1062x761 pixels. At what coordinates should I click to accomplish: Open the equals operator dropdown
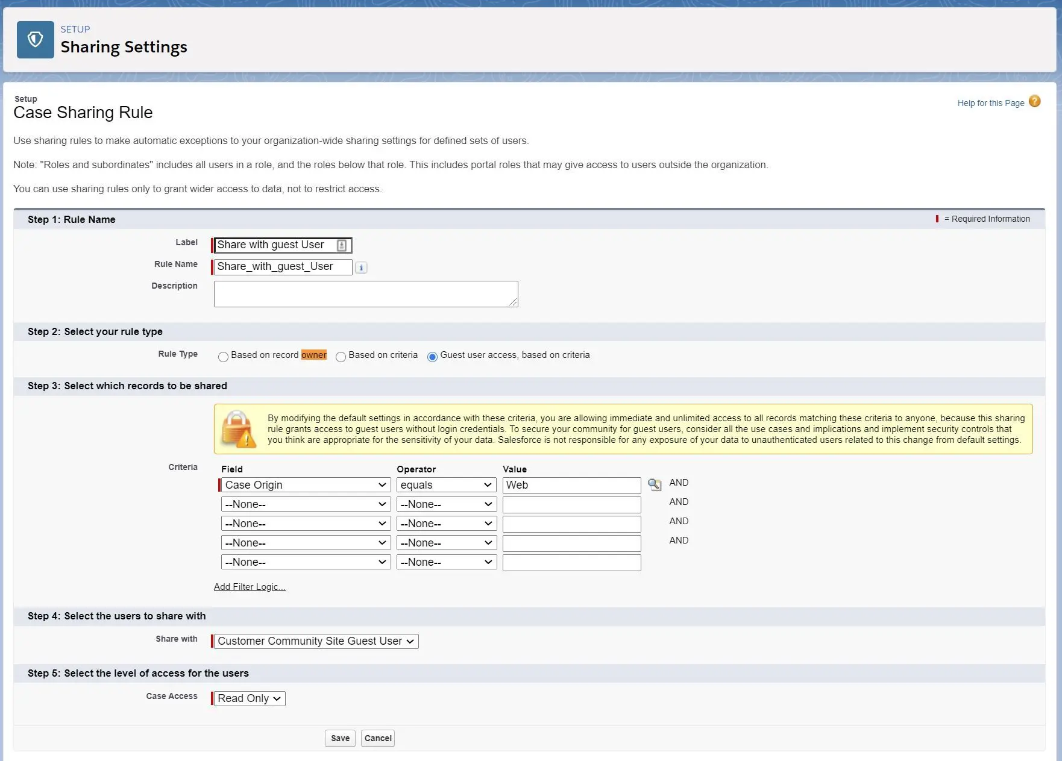446,485
